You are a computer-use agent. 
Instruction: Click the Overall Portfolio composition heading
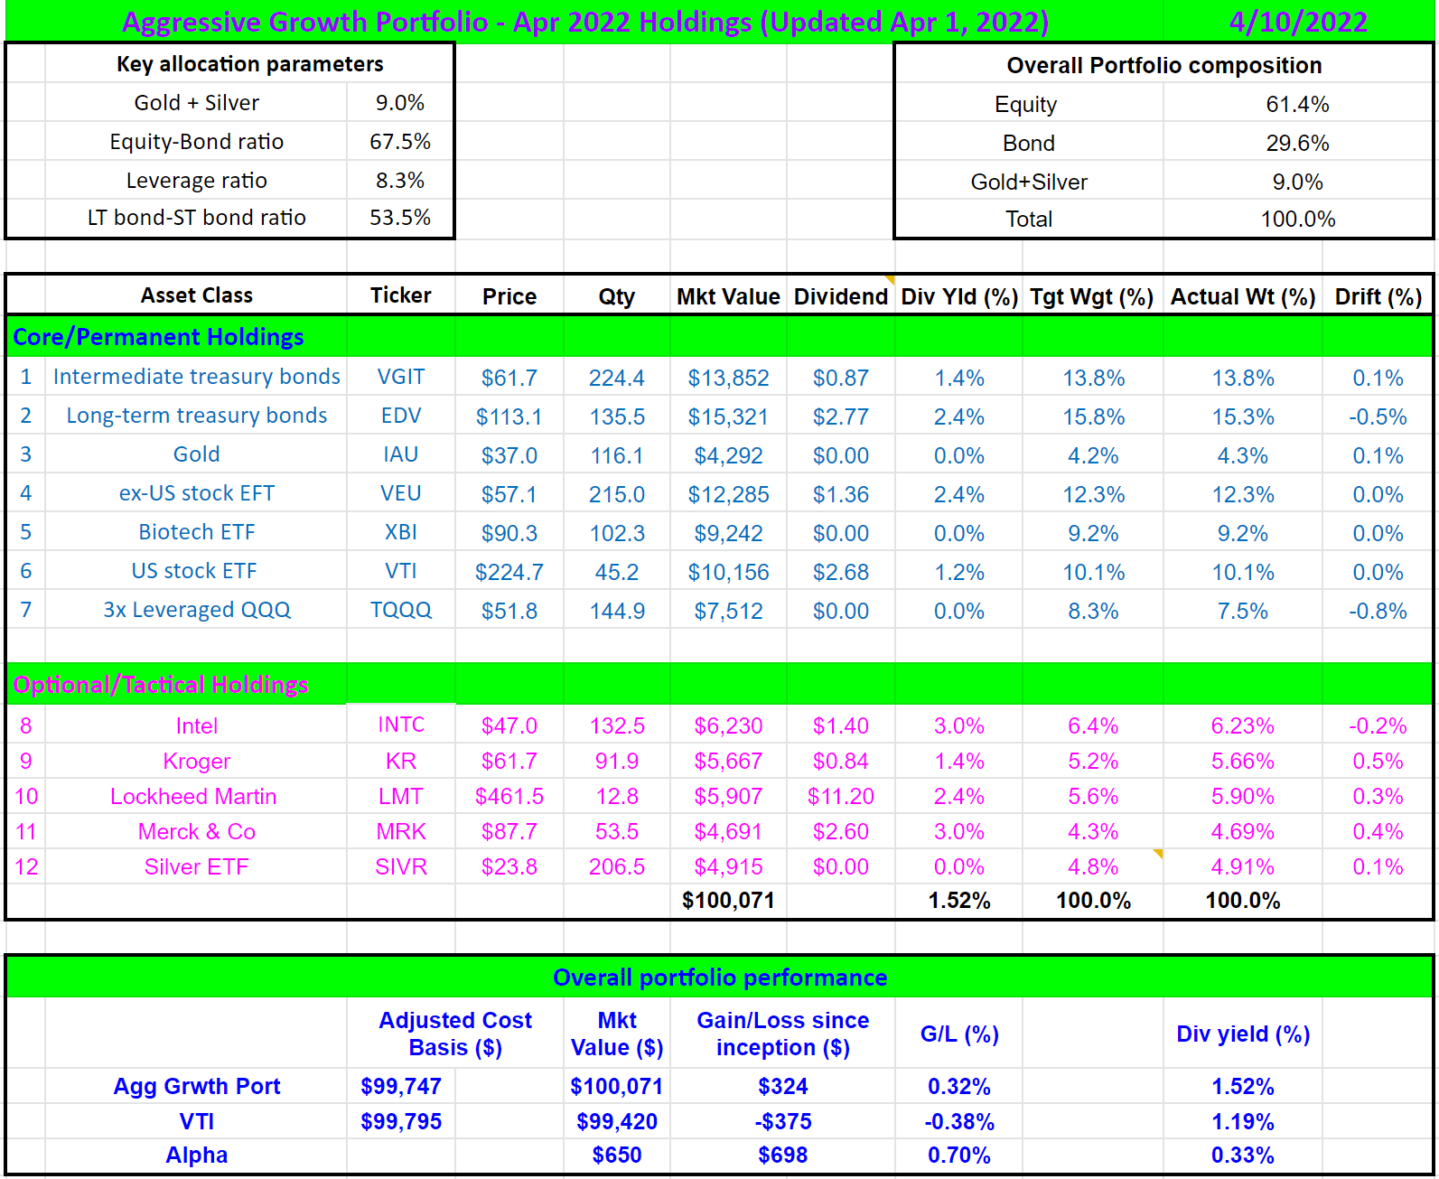coord(1164,66)
